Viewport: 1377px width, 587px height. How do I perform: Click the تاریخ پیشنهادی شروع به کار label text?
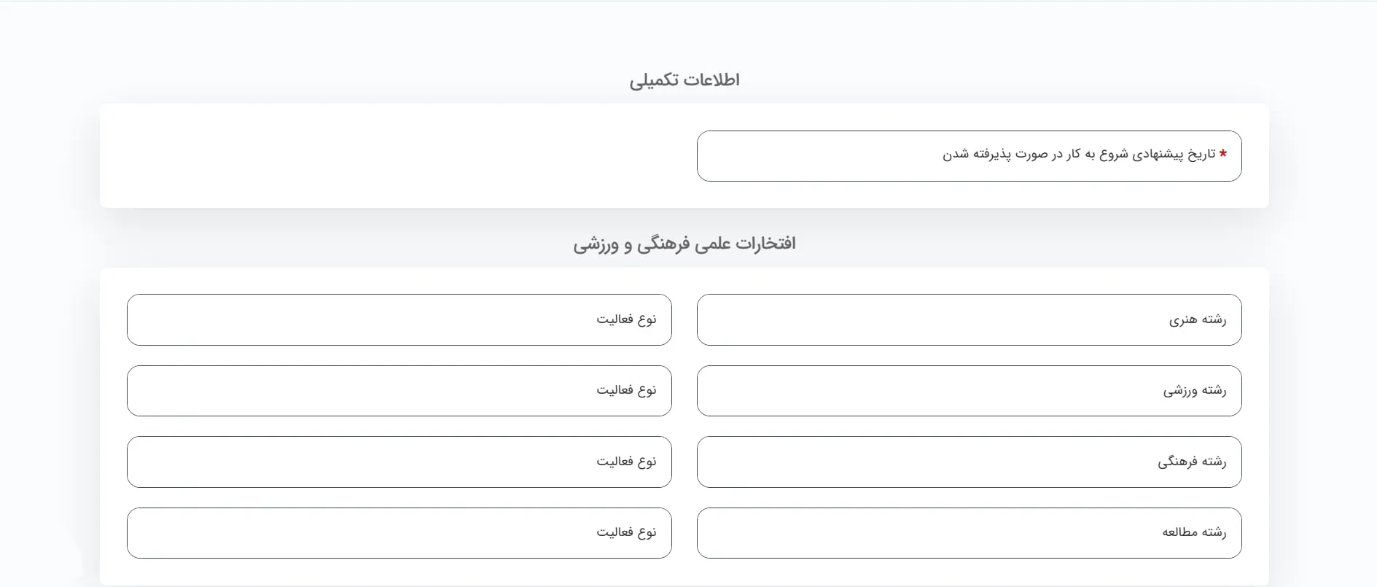pyautogui.click(x=1079, y=154)
